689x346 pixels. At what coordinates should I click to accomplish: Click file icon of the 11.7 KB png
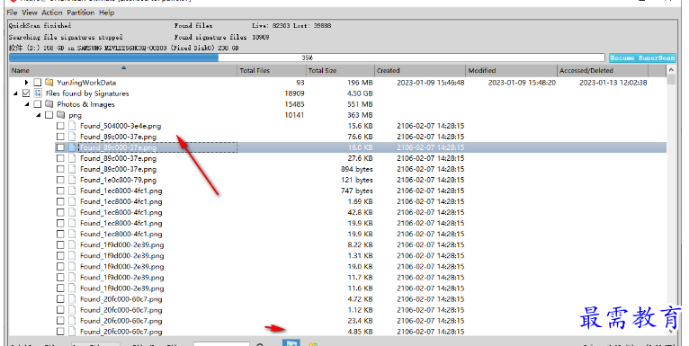pos(72,277)
